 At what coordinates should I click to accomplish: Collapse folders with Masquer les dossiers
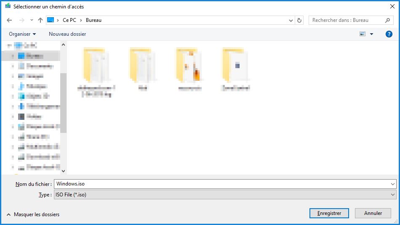coord(33,214)
